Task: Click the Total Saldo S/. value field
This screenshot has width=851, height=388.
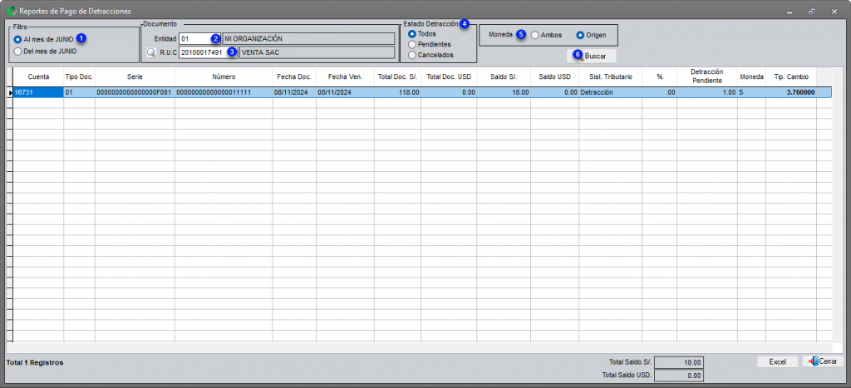Action: 679,362
